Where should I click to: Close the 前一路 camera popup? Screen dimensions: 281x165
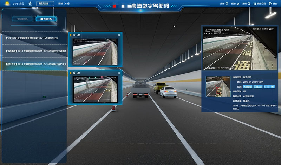[119, 35]
